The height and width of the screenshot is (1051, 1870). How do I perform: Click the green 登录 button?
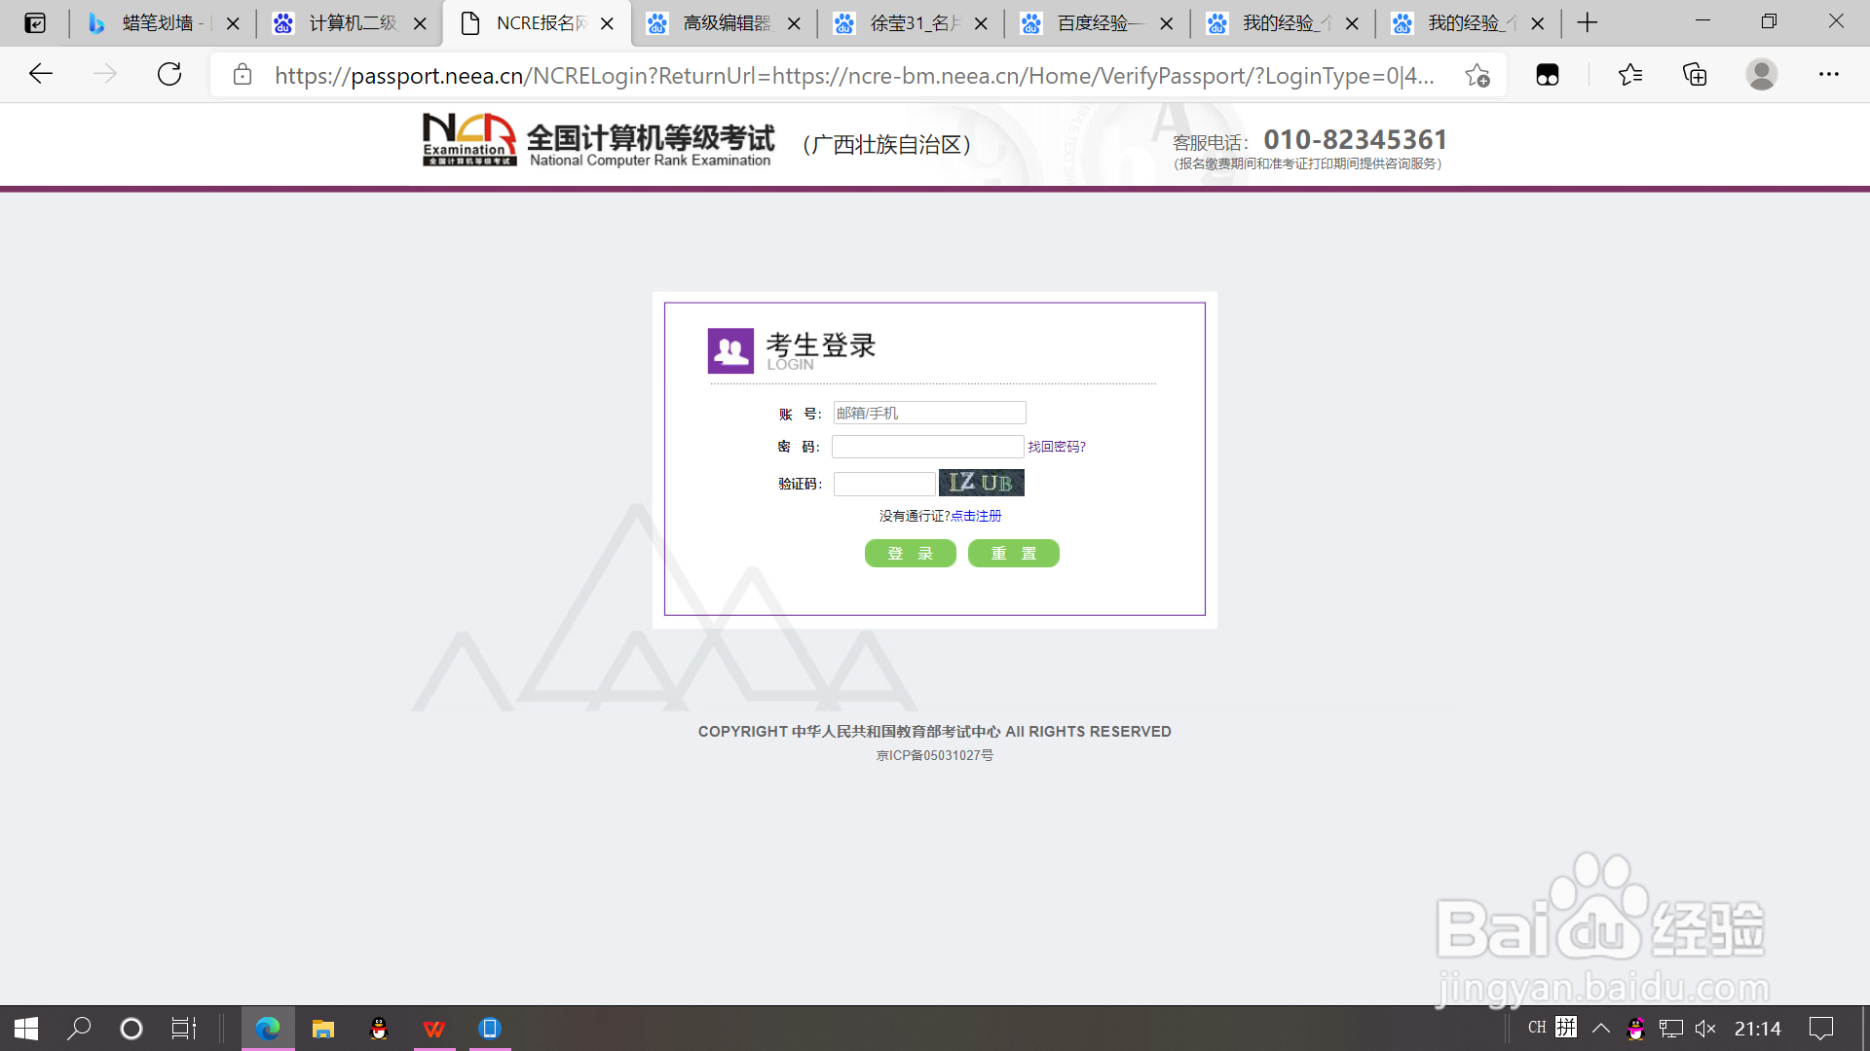(x=910, y=554)
